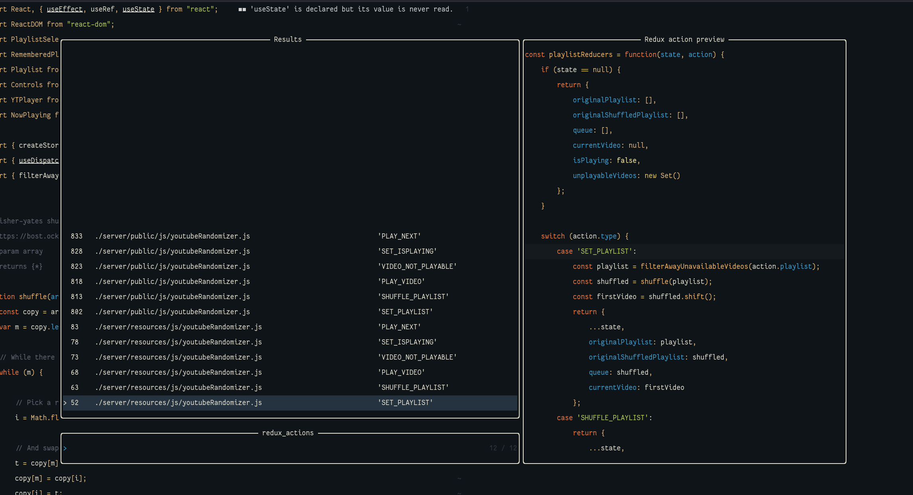Image resolution: width=913 pixels, height=495 pixels.
Task: Select result line 833 PLAY_NEXT entry
Action: [x=172, y=236]
